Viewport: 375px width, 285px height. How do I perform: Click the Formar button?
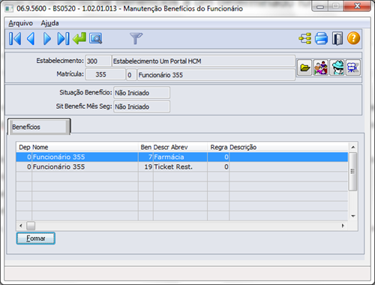[x=36, y=238]
